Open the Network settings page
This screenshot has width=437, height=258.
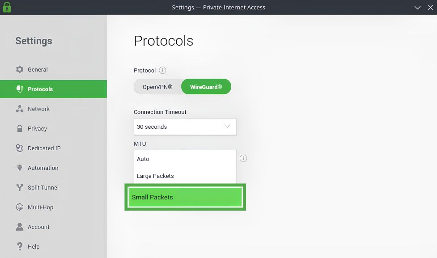pyautogui.click(x=53, y=109)
